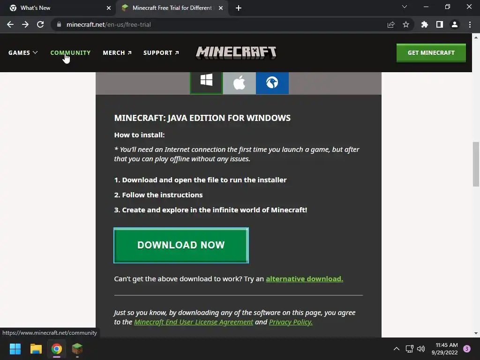
Task: Click the Get Minecraft button
Action: (x=431, y=52)
